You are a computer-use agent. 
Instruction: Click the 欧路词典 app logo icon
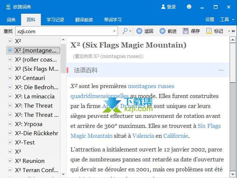click(x=8, y=7)
